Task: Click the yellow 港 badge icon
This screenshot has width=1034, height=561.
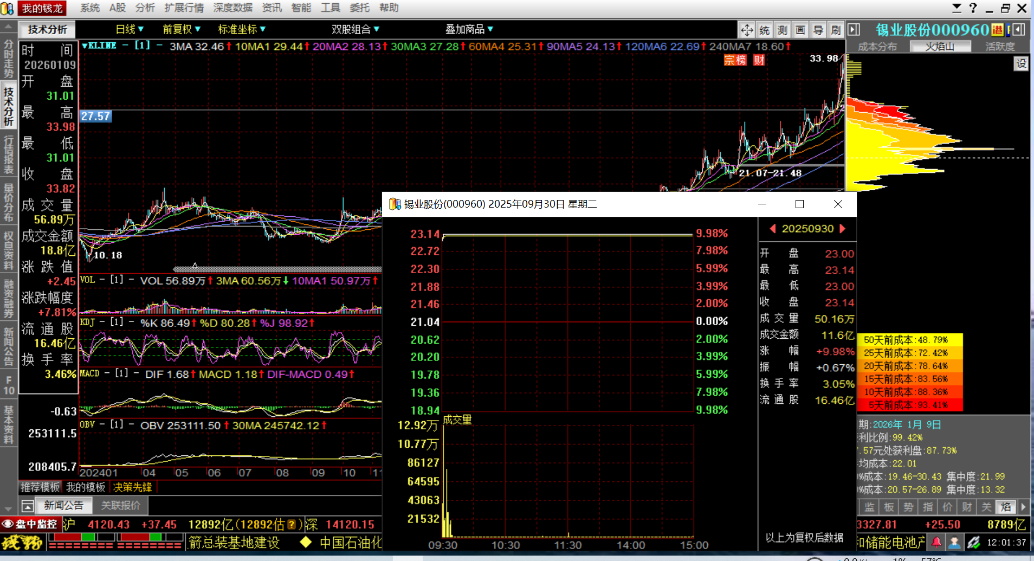Action: tap(998, 30)
